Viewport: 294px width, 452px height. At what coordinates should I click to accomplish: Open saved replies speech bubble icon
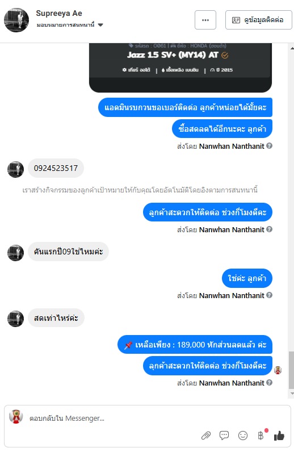pos(224,435)
